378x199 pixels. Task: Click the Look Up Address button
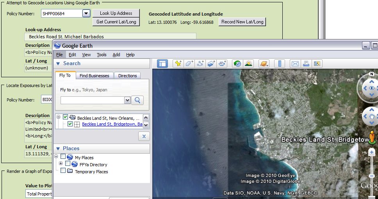click(x=116, y=13)
